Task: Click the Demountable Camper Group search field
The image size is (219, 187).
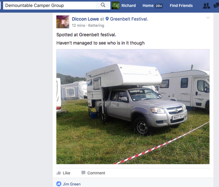Action: click(x=50, y=5)
